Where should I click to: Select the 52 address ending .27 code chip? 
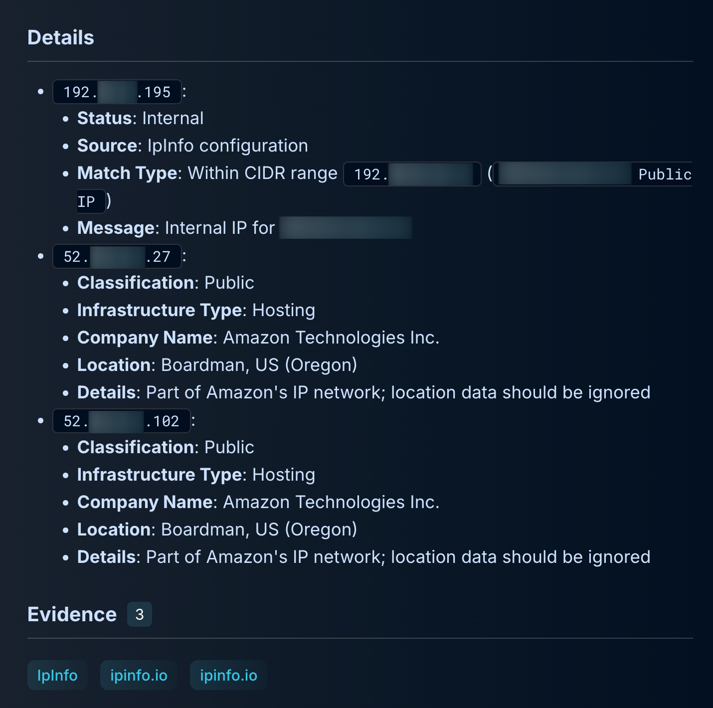[117, 256]
